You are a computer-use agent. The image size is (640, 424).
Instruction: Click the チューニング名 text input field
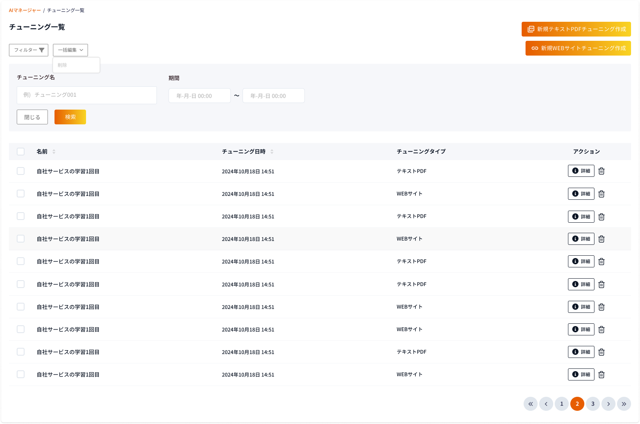click(x=86, y=95)
